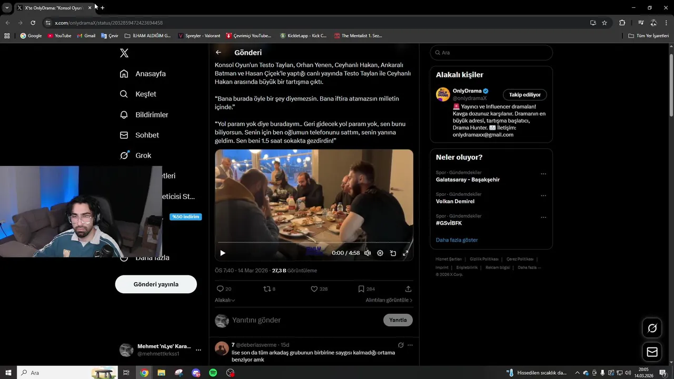Expand the Alakalı sort dropdown
The height and width of the screenshot is (379, 674).
tap(225, 300)
